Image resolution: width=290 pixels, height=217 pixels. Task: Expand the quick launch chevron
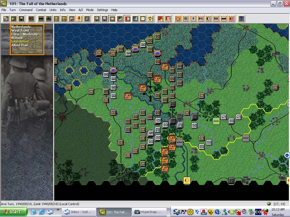click(58, 209)
